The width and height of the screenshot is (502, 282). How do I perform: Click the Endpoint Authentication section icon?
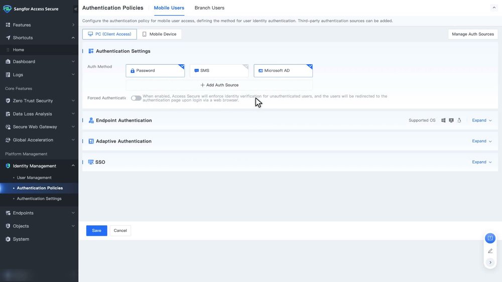coord(91,120)
